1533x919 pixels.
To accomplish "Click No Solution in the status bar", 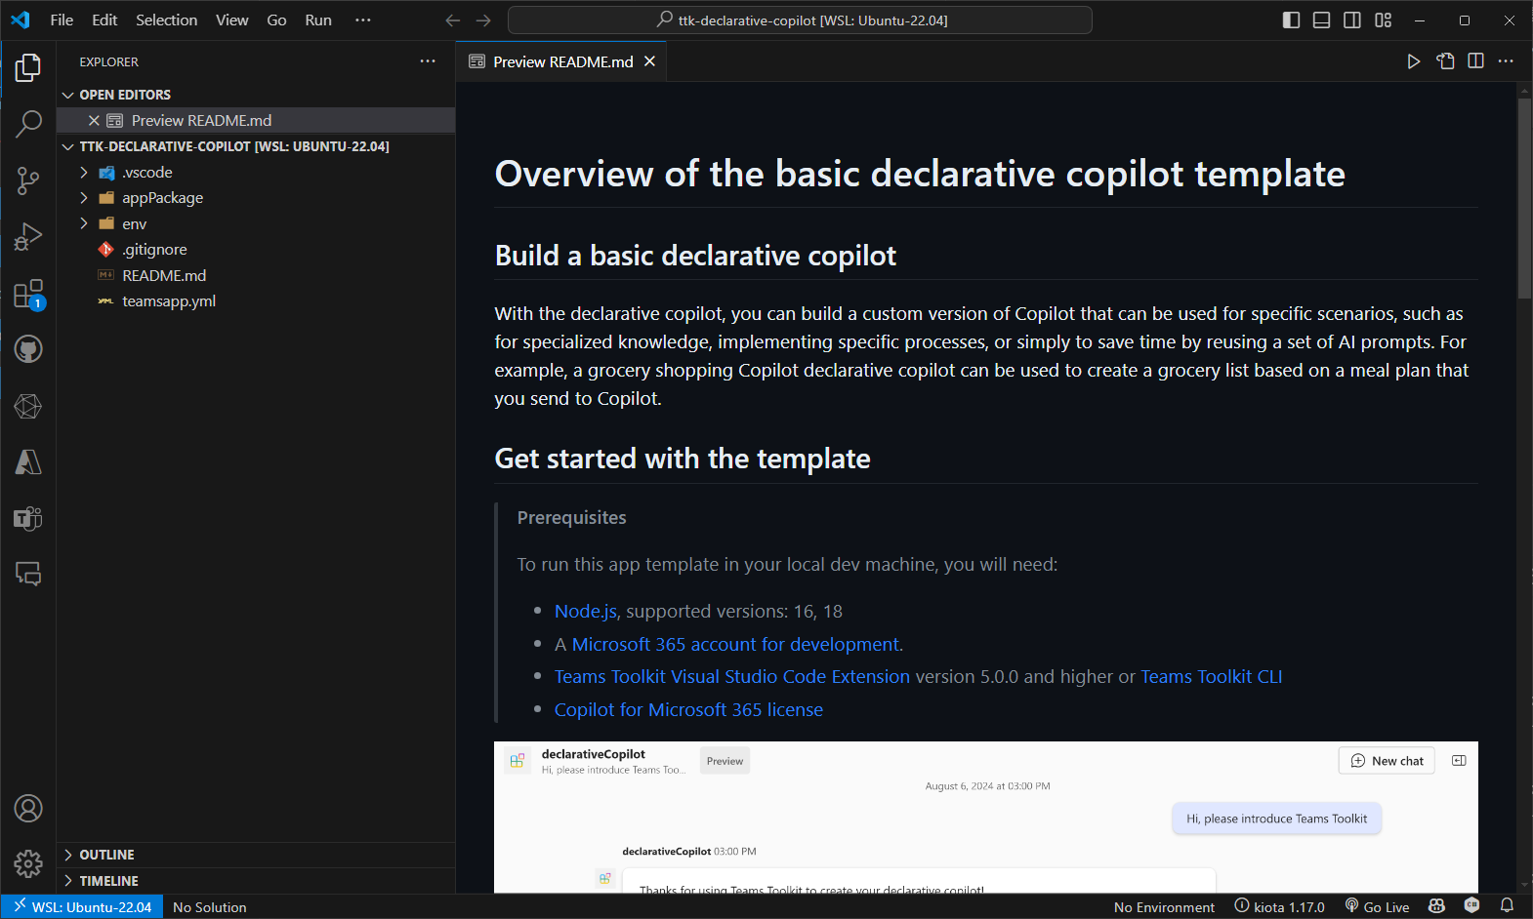I will click(210, 907).
